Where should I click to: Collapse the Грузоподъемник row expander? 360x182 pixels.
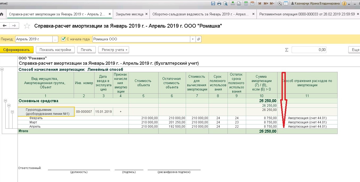coord(12,112)
